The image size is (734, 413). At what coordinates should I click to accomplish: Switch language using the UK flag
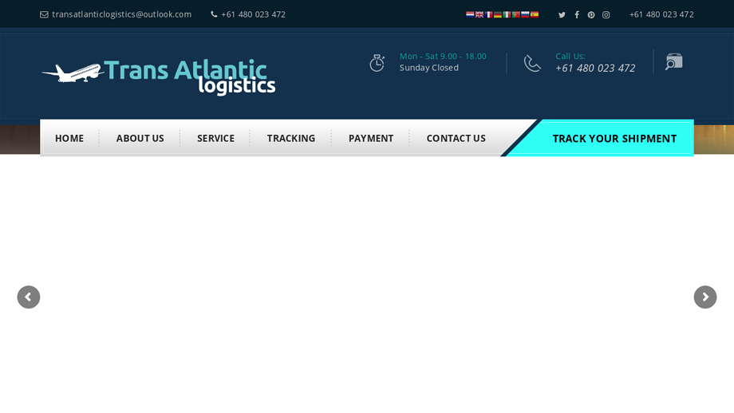coord(479,14)
